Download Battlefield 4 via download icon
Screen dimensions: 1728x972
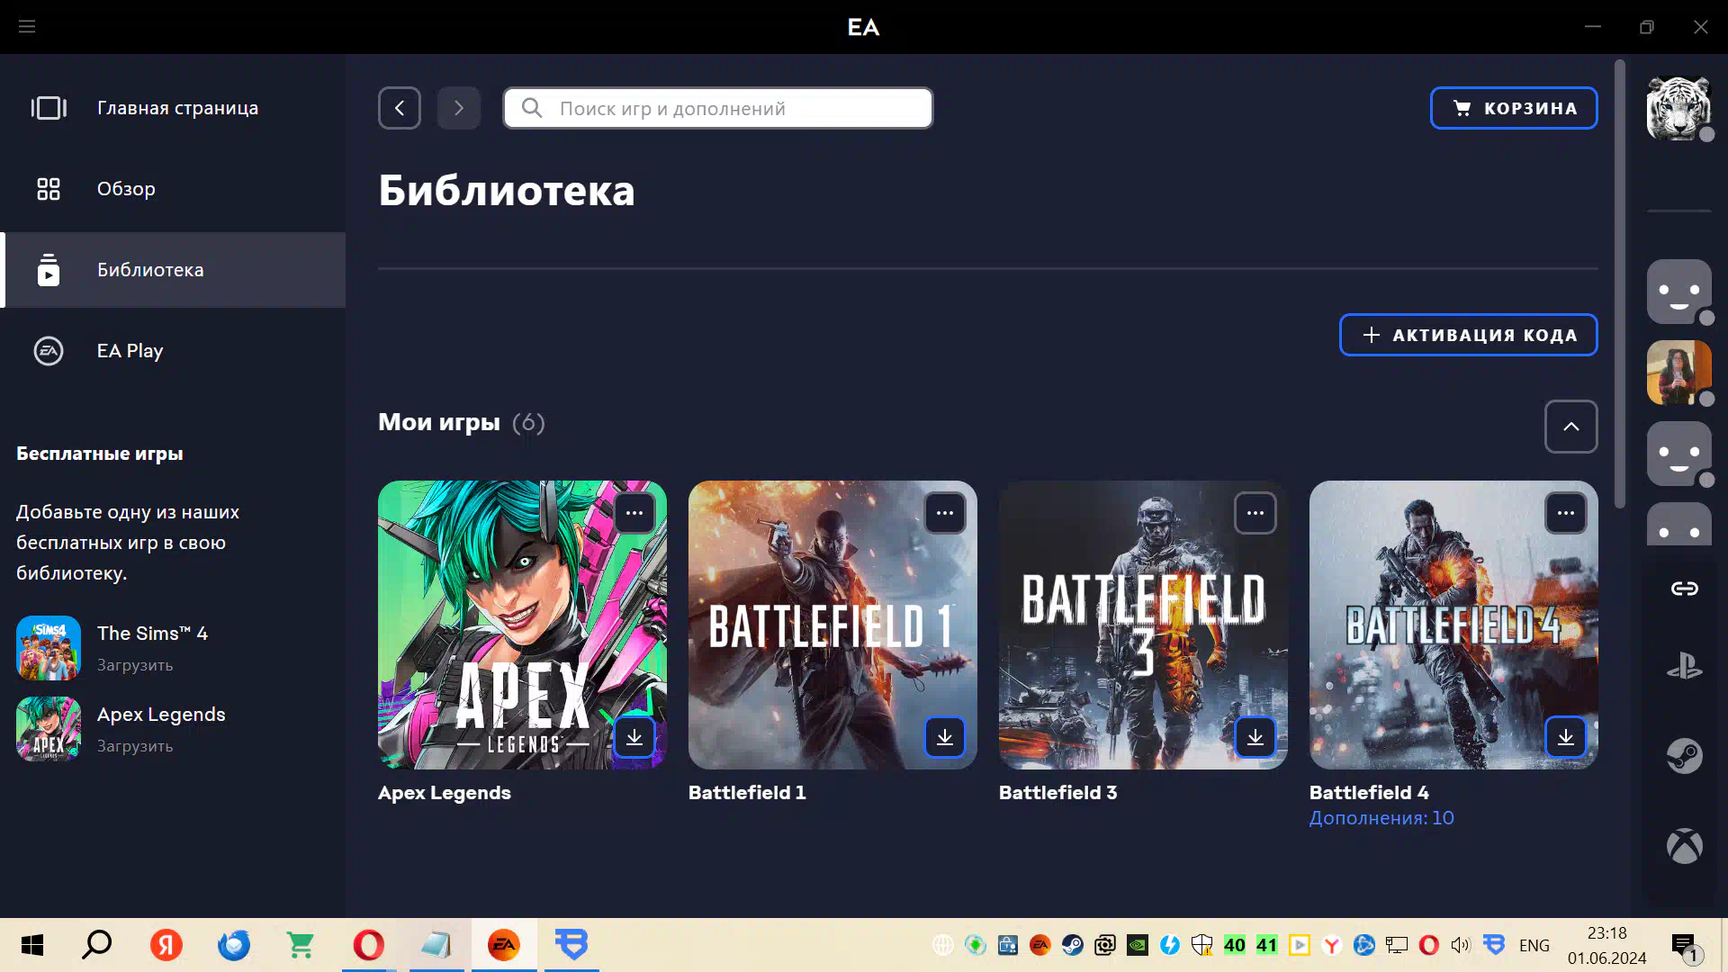(x=1566, y=737)
